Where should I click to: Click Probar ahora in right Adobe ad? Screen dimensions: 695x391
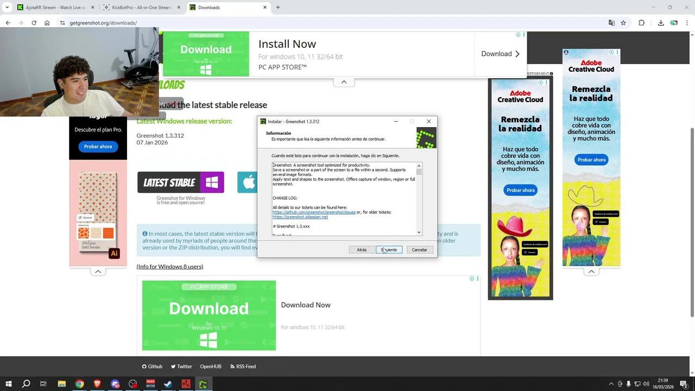591,160
